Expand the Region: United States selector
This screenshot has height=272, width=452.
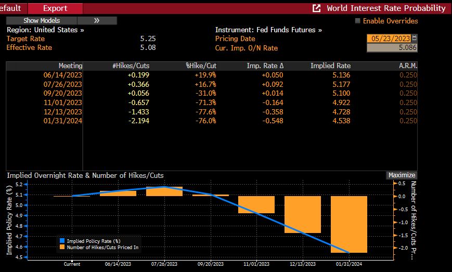pos(45,30)
